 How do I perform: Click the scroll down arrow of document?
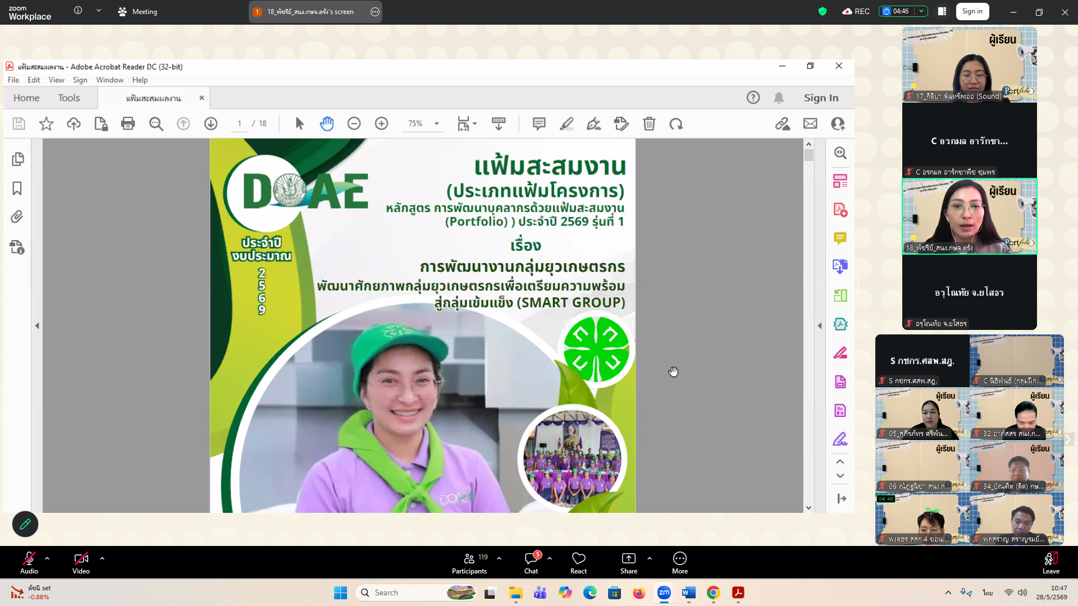(x=808, y=508)
